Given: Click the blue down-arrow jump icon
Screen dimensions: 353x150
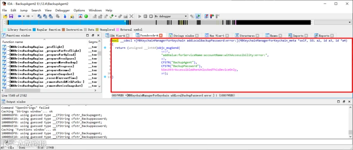Looking at the screenshot, I should [65, 16].
